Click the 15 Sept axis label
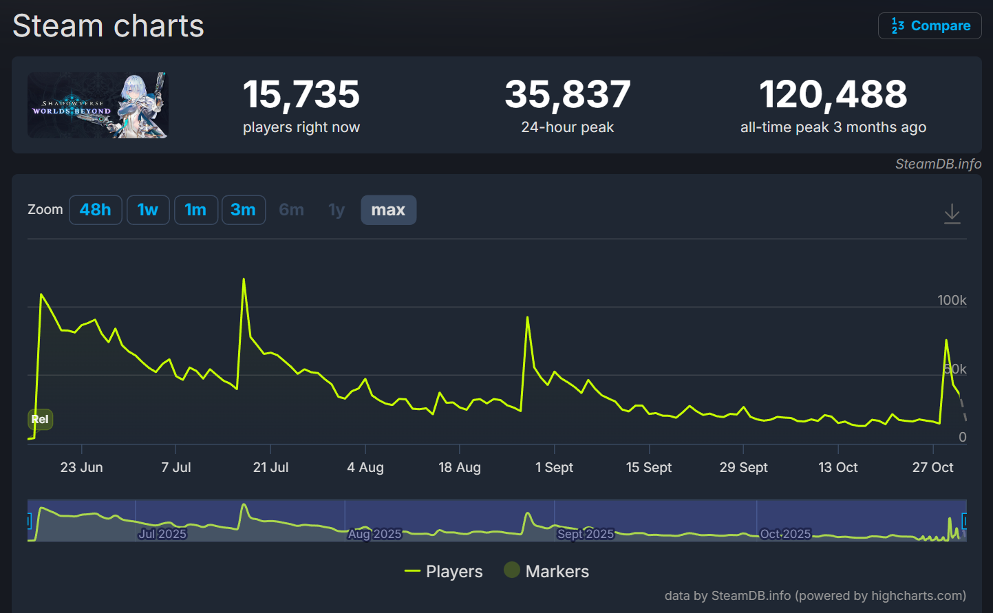Viewport: 993px width, 613px height. (649, 467)
